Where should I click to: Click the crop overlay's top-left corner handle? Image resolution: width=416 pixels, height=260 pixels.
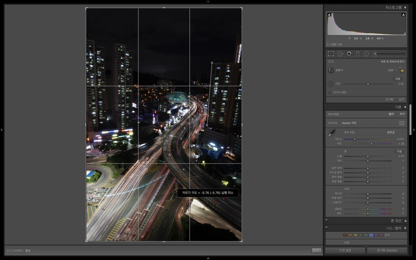[x=86, y=9]
